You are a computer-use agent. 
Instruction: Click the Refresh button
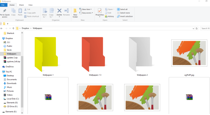point(196,29)
